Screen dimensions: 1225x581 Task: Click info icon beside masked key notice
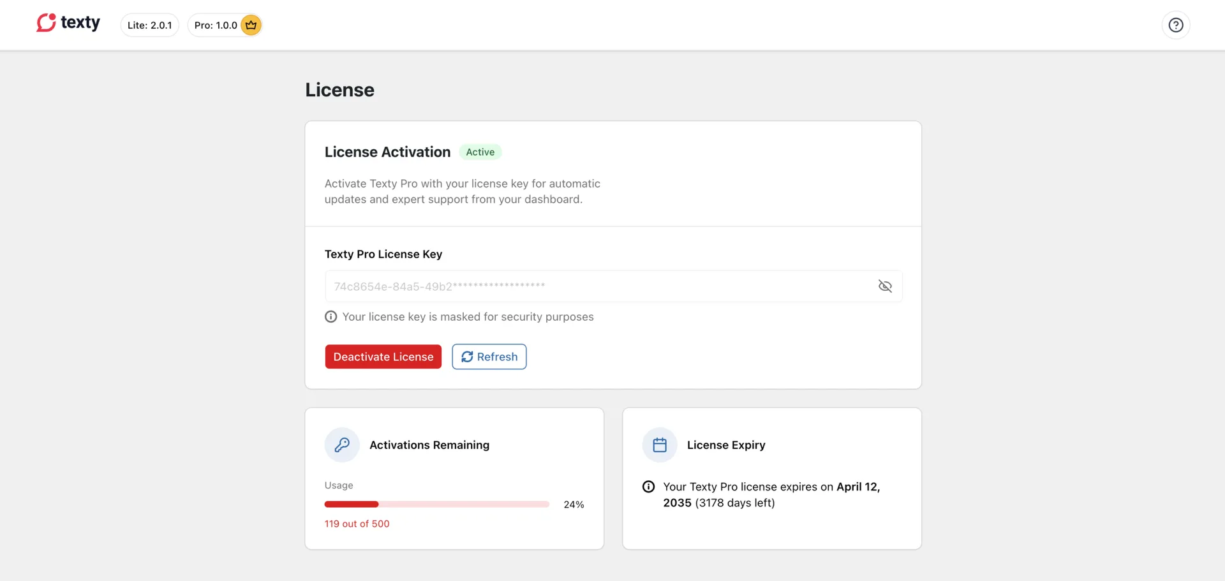point(330,317)
